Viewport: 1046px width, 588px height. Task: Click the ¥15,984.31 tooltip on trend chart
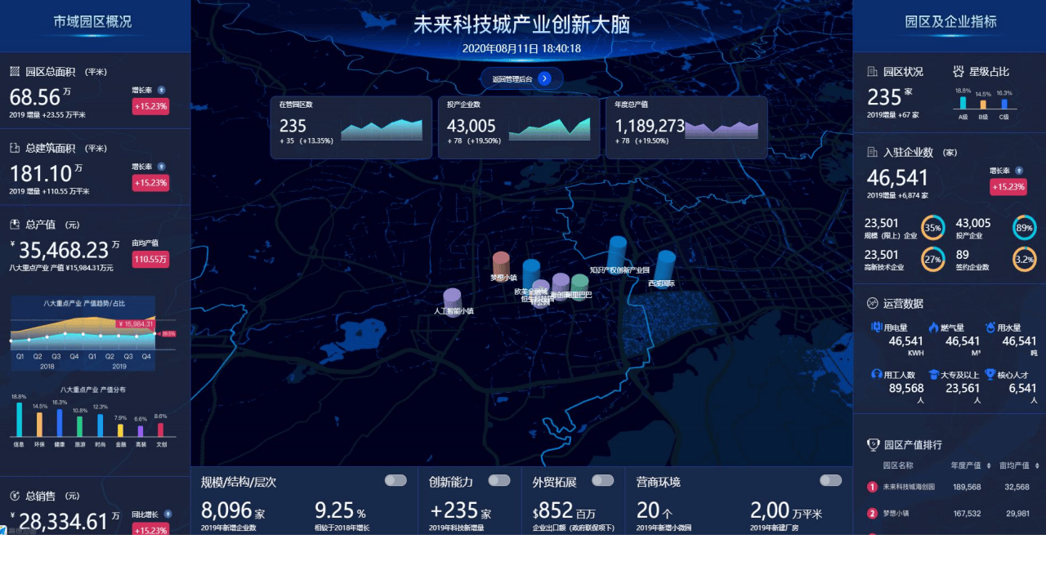(135, 324)
